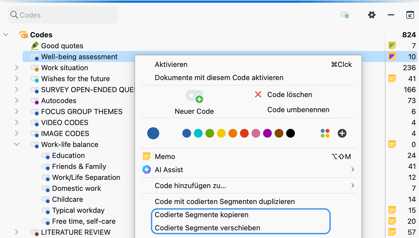Expand Wishes for the future code

[17, 78]
